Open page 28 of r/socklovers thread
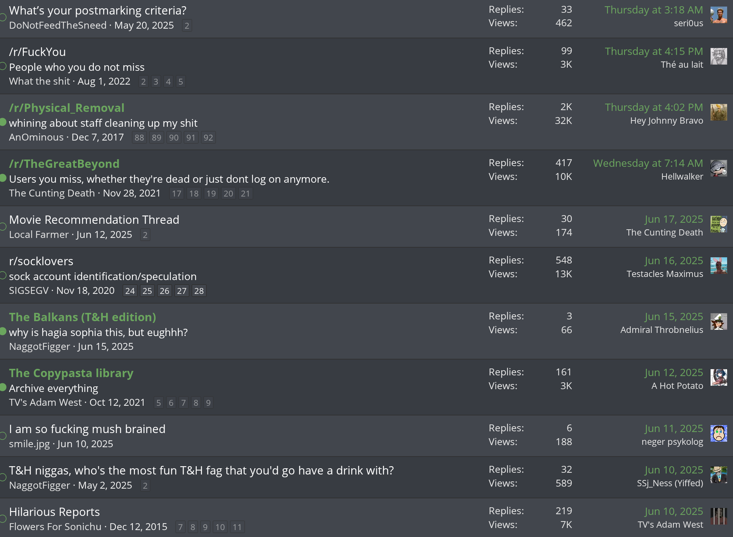The width and height of the screenshot is (733, 537). pos(199,291)
